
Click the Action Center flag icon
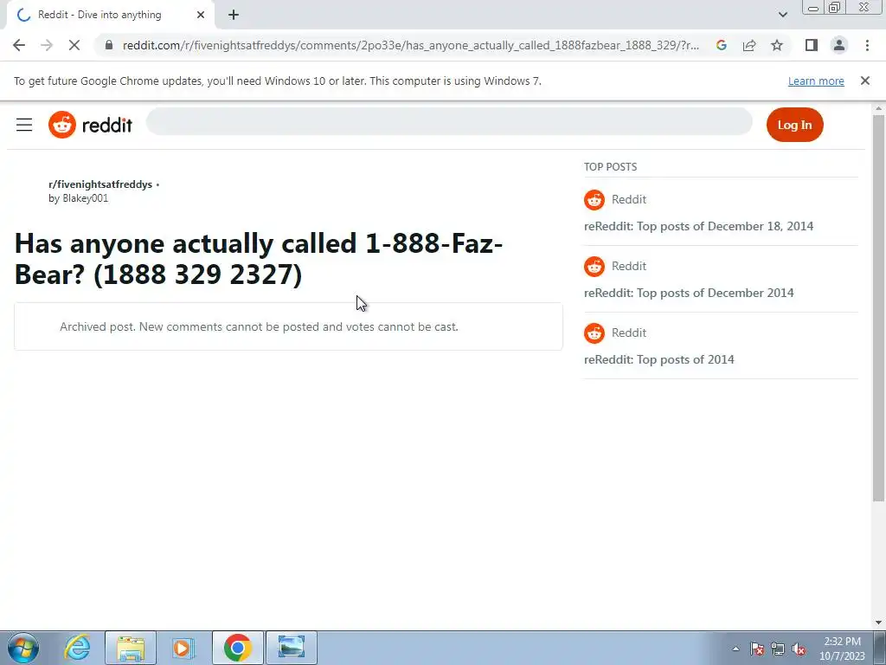[756, 649]
